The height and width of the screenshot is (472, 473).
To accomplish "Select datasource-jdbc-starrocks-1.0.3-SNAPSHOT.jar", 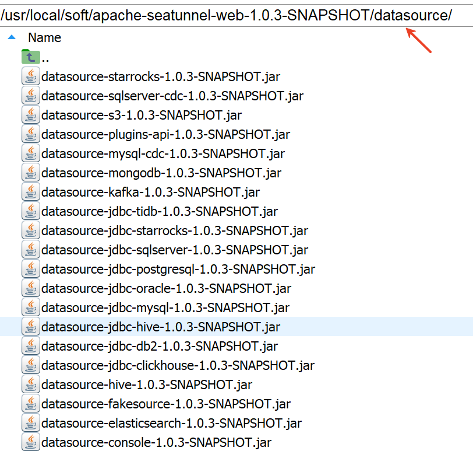I will [175, 231].
